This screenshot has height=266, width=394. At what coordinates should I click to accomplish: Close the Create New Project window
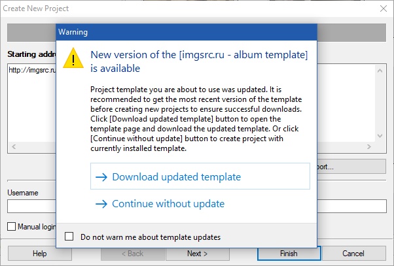384,8
